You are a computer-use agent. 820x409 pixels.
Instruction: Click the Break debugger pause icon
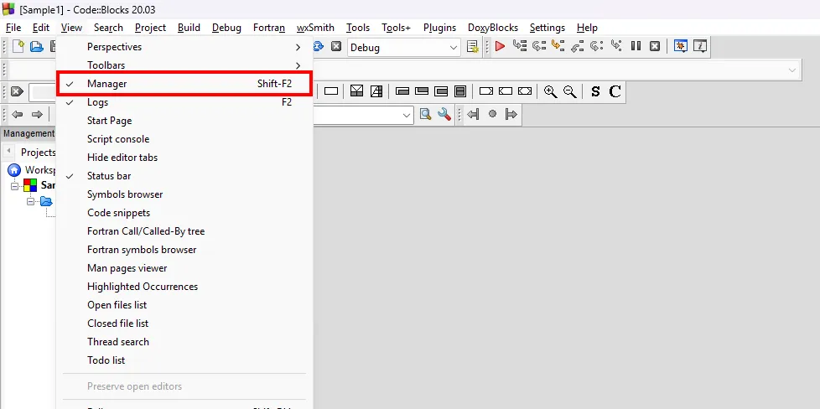636,47
